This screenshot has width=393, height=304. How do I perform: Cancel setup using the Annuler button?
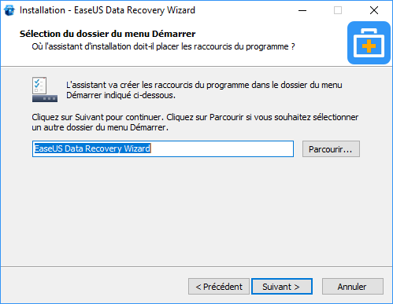(x=353, y=287)
